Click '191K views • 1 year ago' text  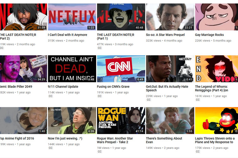pos(113,92)
